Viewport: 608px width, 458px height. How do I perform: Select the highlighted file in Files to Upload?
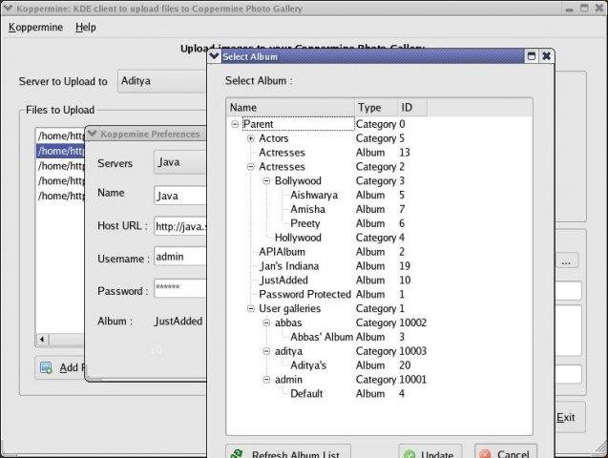pos(60,151)
